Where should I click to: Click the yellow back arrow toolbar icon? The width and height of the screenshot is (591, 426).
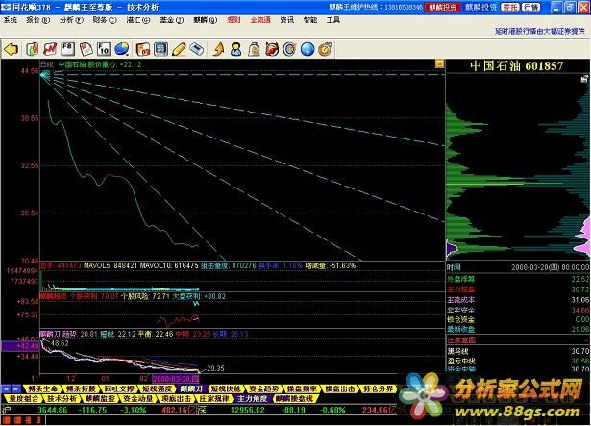pos(12,49)
